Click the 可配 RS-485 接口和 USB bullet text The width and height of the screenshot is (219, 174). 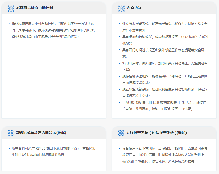(164, 103)
